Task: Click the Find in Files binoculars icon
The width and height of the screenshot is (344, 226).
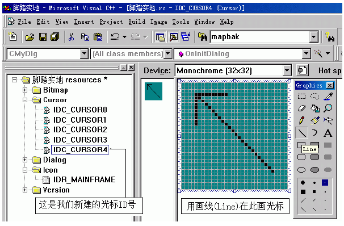Action: 203,37
